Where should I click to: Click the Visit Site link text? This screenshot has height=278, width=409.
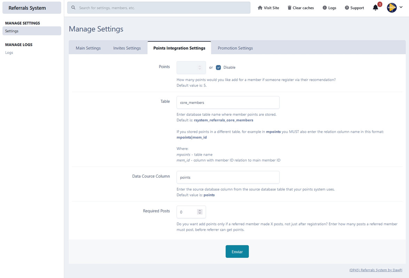pos(271,8)
